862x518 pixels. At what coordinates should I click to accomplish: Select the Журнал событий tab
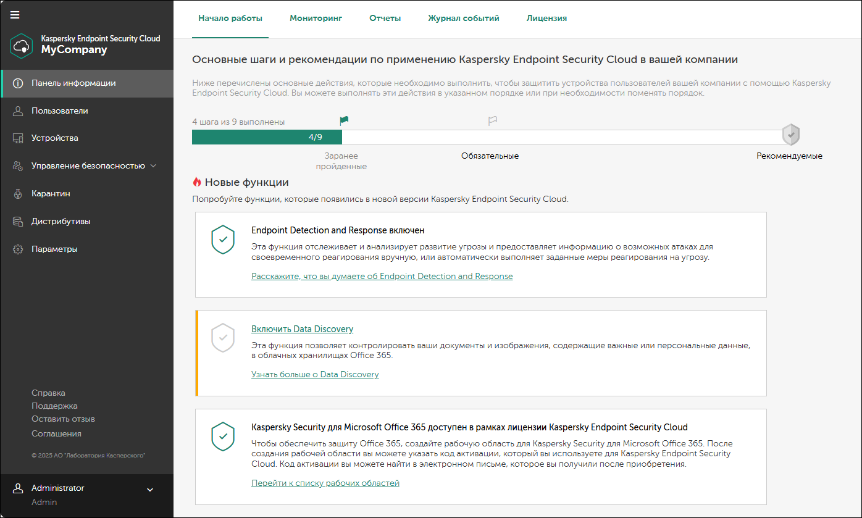pyautogui.click(x=464, y=19)
